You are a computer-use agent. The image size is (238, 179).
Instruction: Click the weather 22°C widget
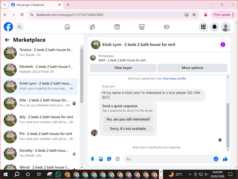coord(176,174)
